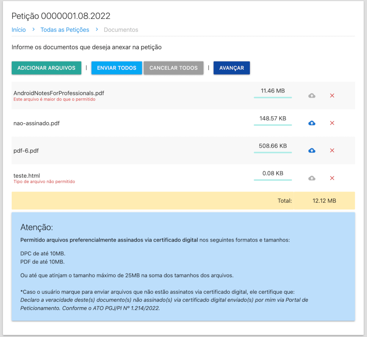This screenshot has width=367, height=337.
Task: Remove pdf-6.pdf with red X icon
Action: tap(332, 151)
